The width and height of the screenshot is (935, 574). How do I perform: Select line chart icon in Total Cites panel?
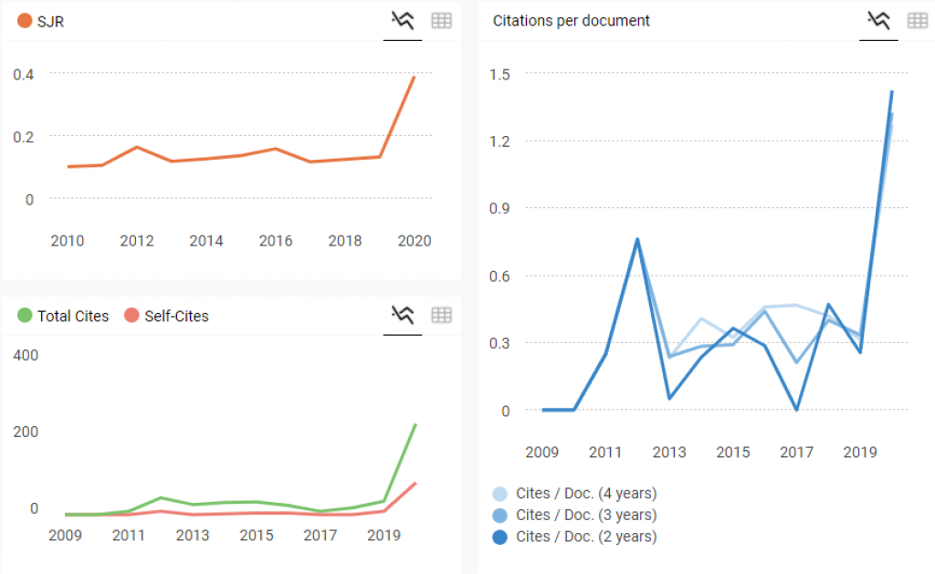pos(403,316)
